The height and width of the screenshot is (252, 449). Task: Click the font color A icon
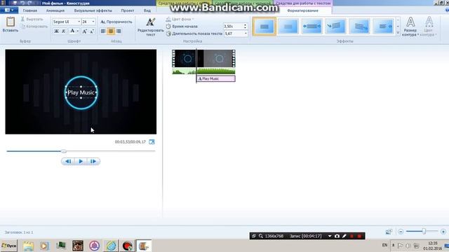pyautogui.click(x=72, y=31)
